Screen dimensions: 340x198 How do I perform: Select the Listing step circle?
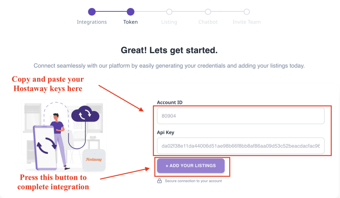(x=169, y=12)
